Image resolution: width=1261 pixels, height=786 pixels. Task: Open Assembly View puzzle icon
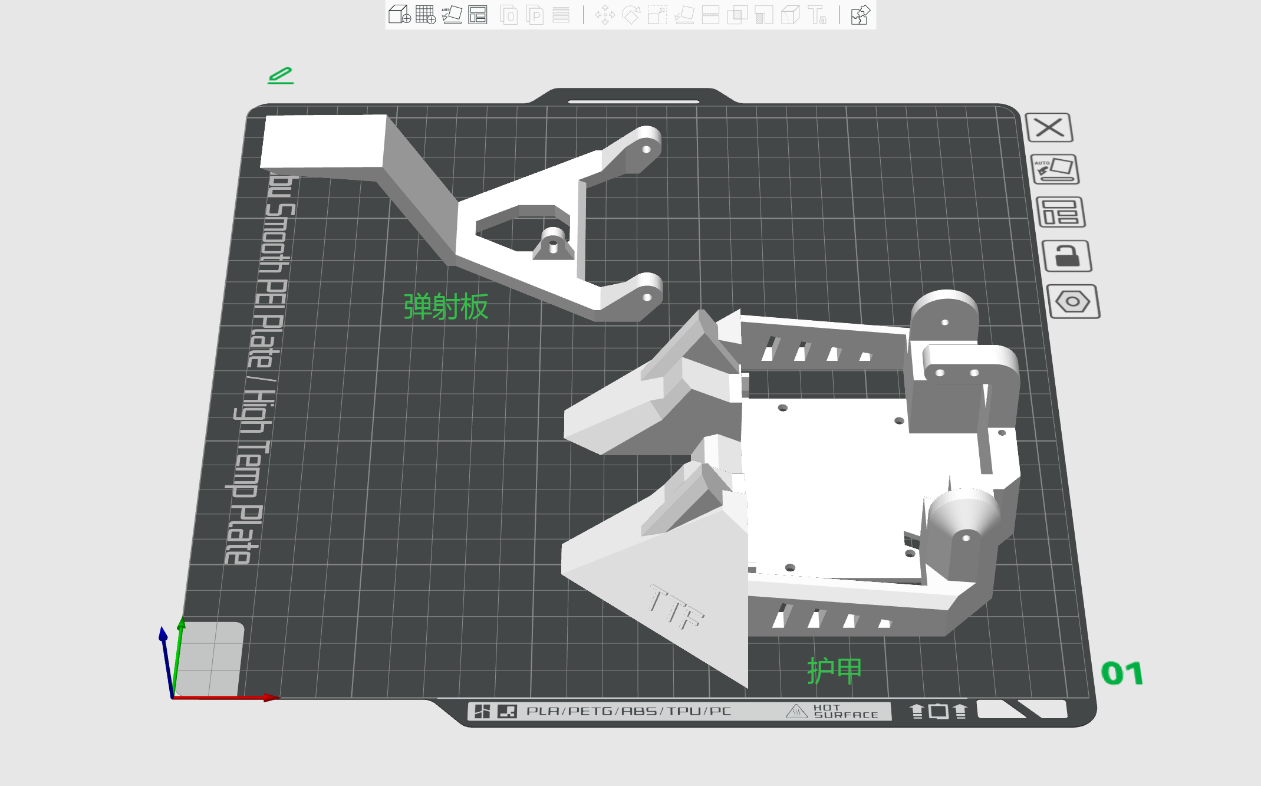pyautogui.click(x=860, y=15)
